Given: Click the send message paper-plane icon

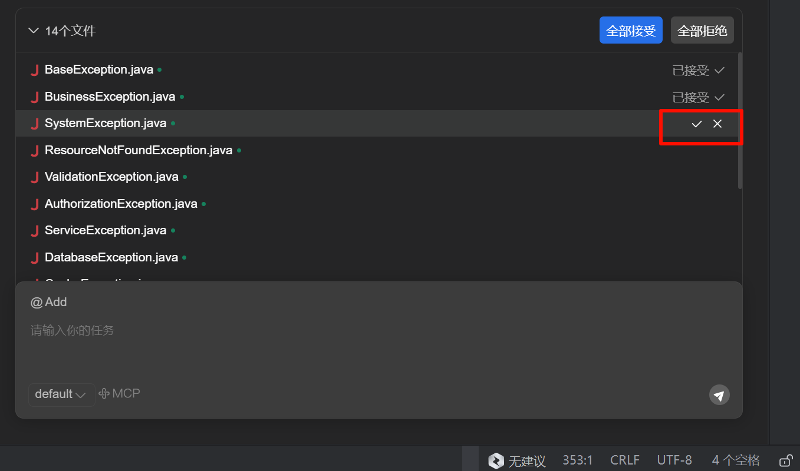Looking at the screenshot, I should point(719,395).
